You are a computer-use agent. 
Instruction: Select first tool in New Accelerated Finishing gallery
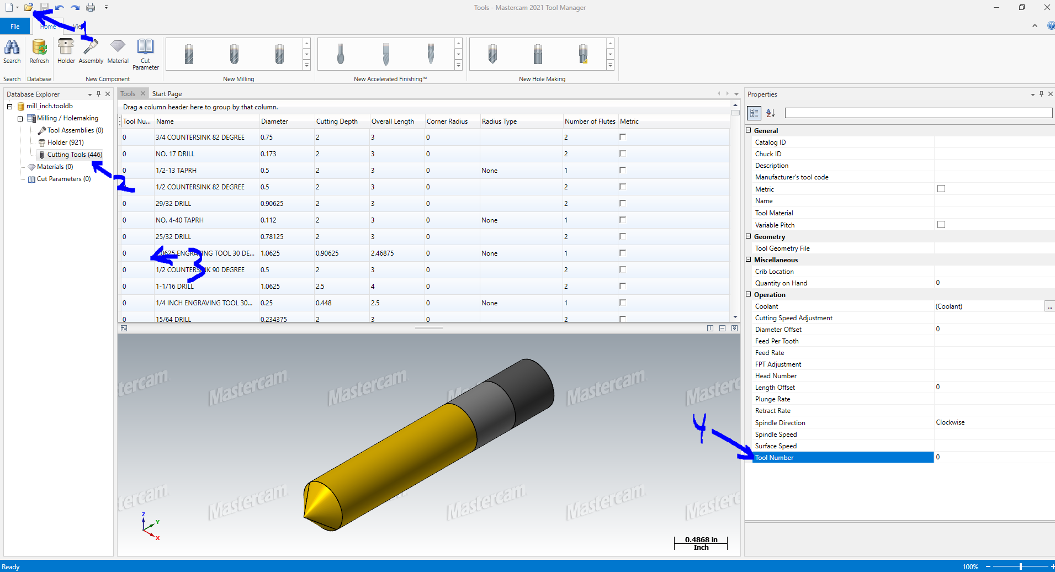point(341,54)
